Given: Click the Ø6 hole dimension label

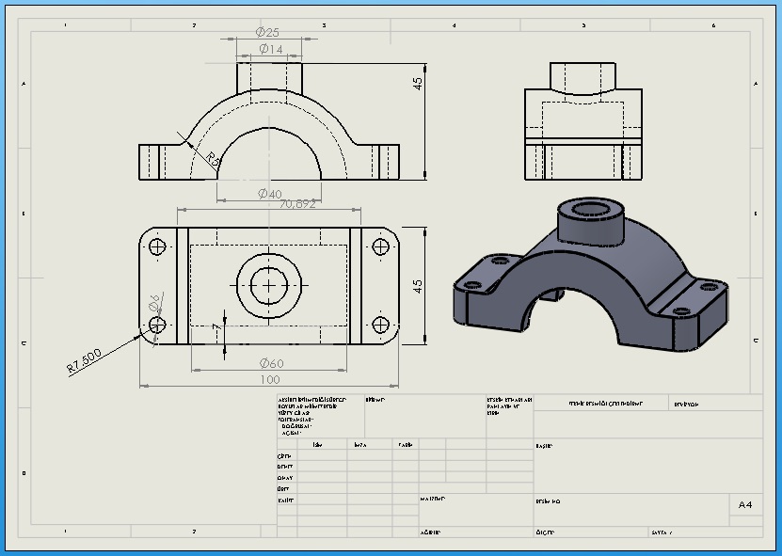Looking at the screenshot, I should [155, 301].
